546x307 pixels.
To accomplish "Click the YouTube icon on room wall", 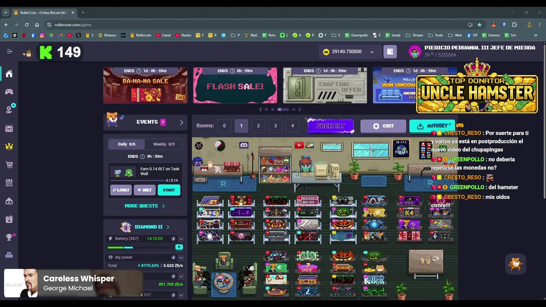I will (299, 145).
